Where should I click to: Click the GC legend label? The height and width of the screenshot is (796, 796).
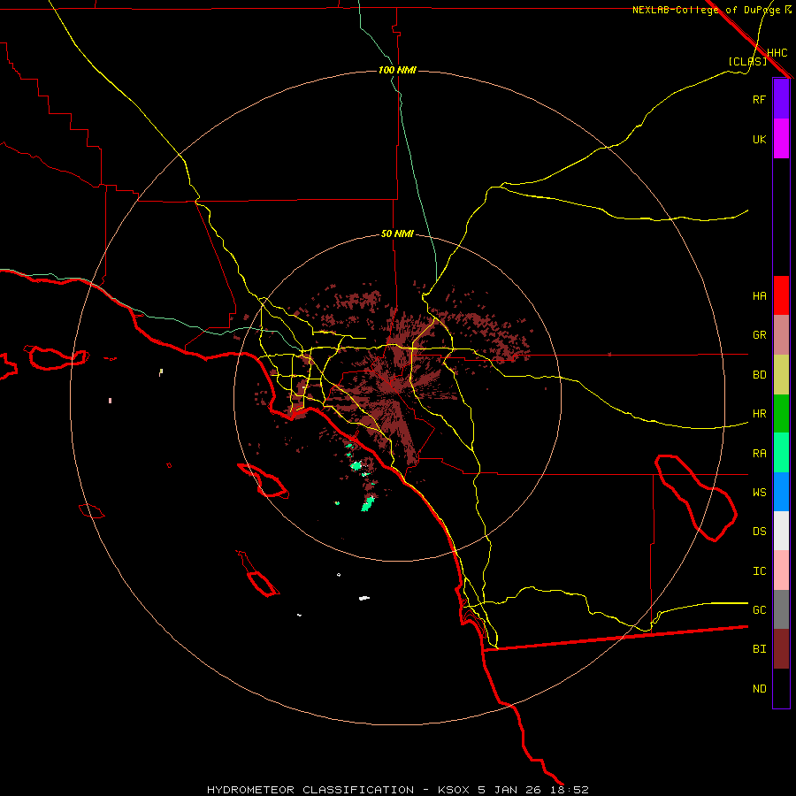pyautogui.click(x=759, y=610)
